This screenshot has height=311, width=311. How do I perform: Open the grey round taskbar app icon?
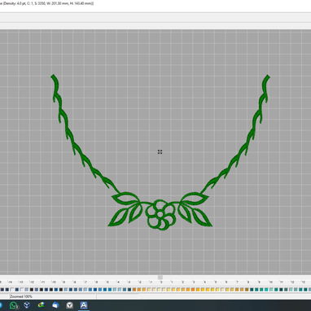(70, 305)
